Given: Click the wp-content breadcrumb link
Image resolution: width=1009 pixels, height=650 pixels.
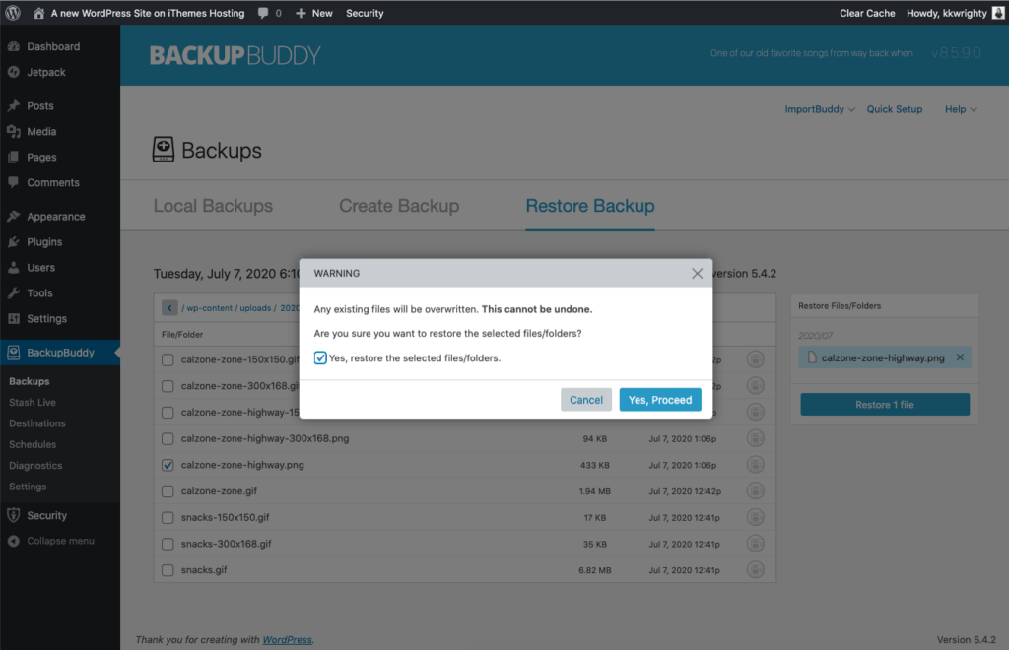Looking at the screenshot, I should coord(209,308).
